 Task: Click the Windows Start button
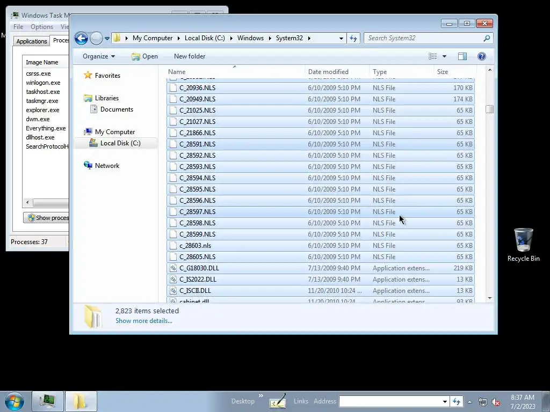point(15,401)
